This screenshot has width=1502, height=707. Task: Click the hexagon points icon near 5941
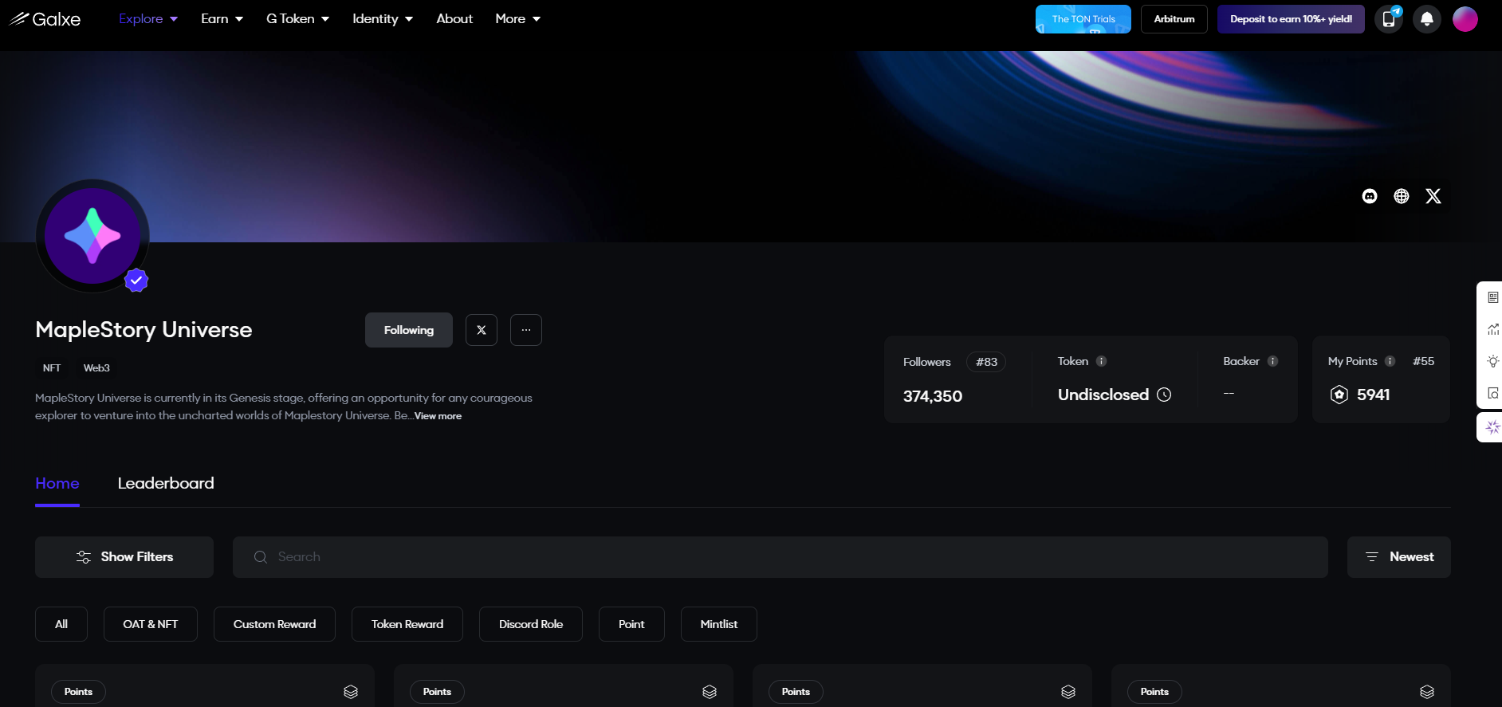point(1339,395)
